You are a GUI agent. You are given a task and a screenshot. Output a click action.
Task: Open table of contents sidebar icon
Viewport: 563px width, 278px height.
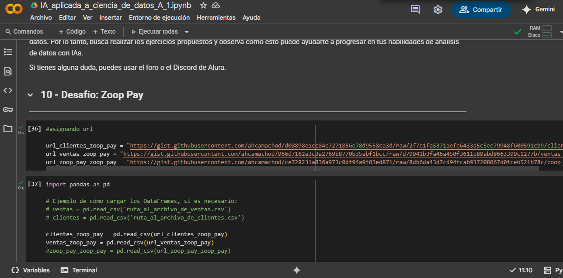coord(8,52)
